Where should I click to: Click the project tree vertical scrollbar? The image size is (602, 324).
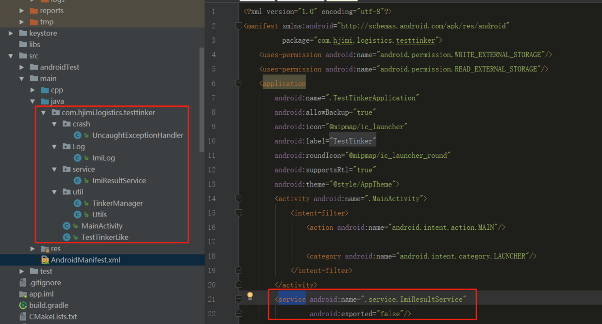coord(202,100)
